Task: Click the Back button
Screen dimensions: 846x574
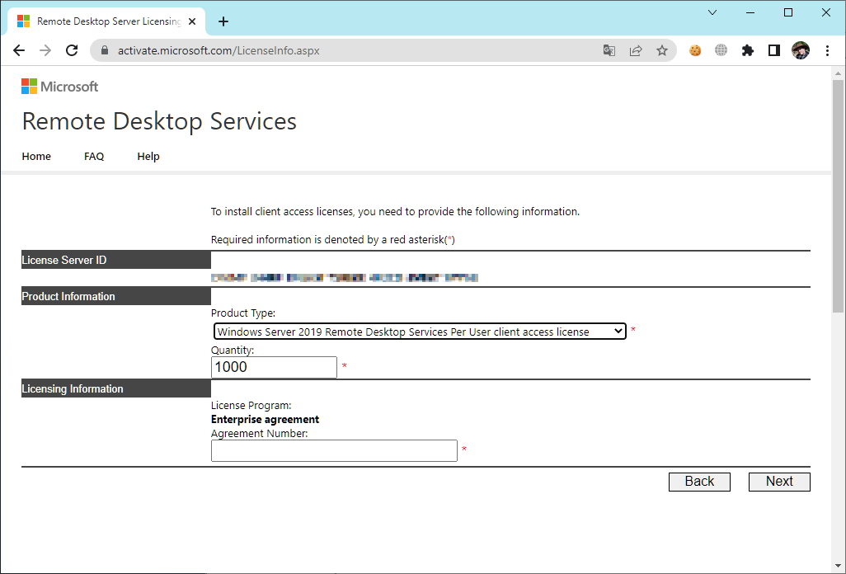Action: click(699, 482)
